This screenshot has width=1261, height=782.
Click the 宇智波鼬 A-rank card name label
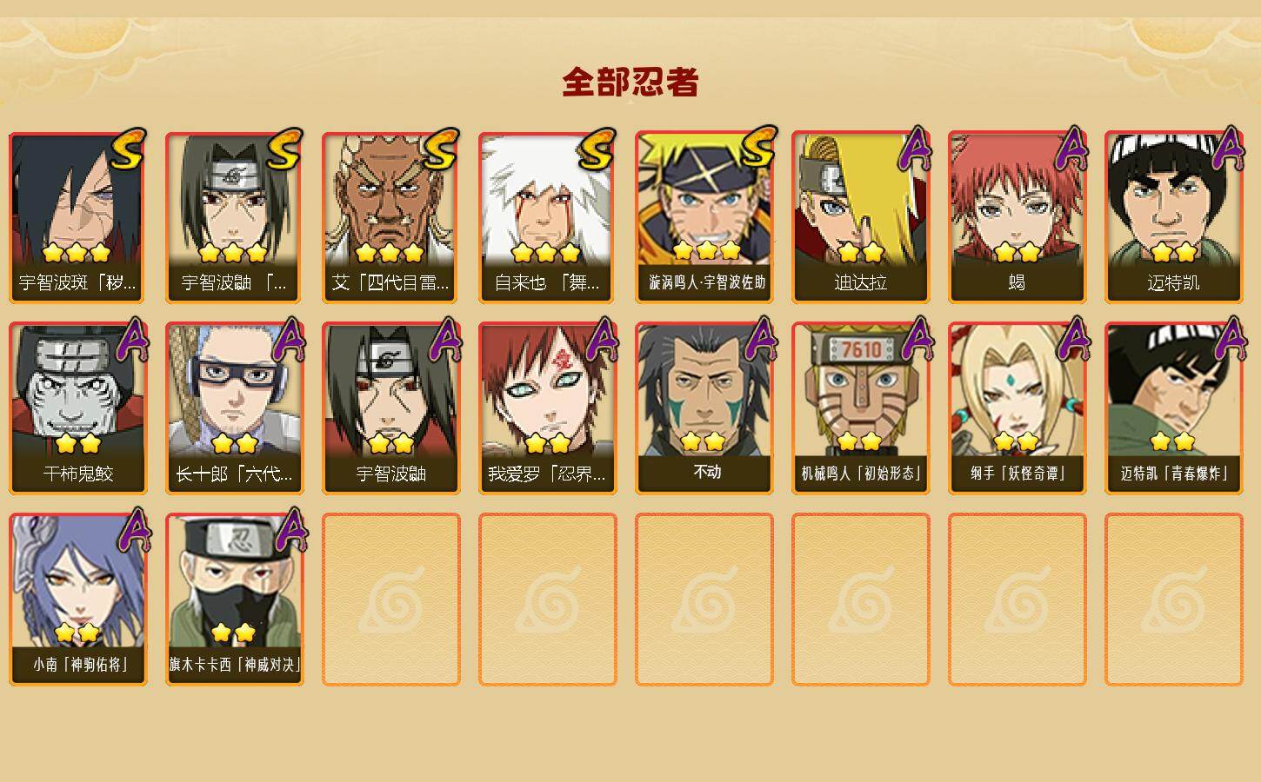[391, 474]
